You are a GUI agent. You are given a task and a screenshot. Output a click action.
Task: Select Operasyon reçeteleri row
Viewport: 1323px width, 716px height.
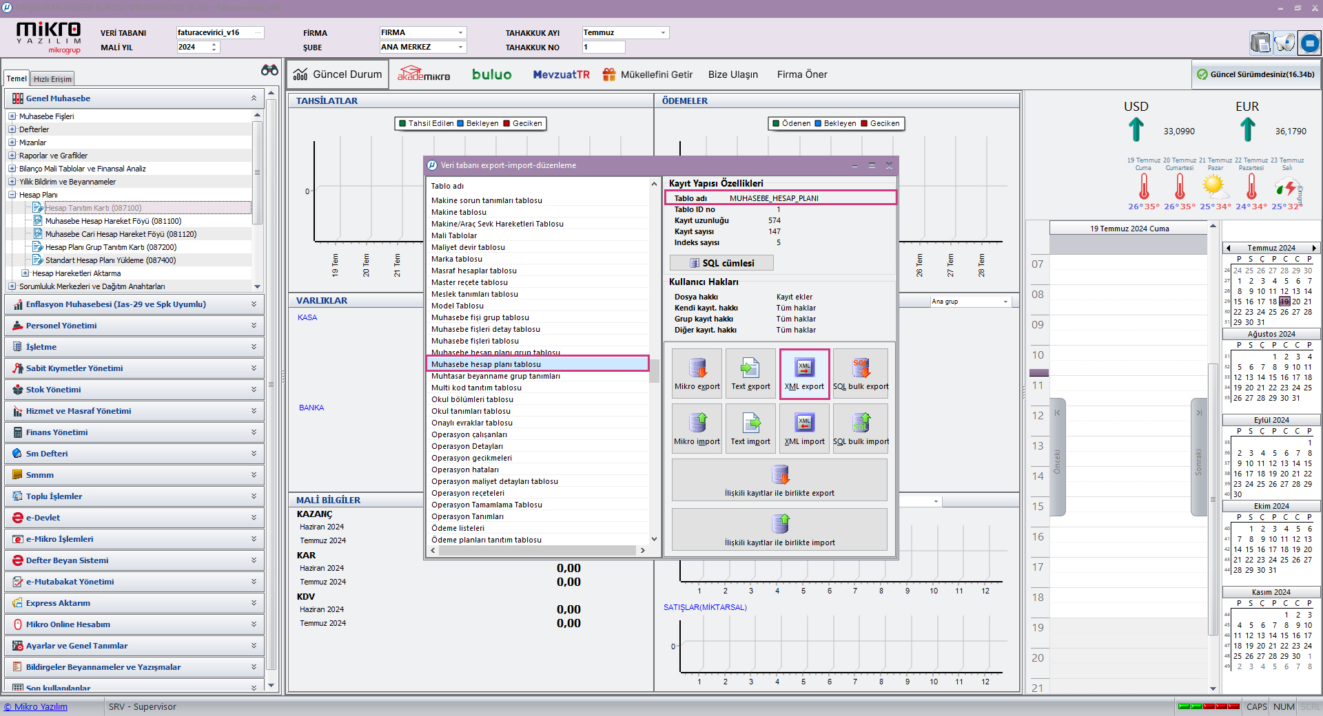pyautogui.click(x=537, y=493)
